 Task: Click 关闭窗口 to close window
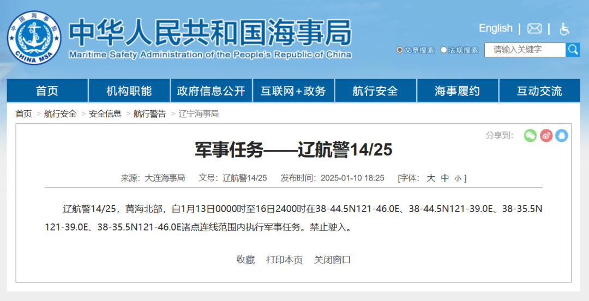(333, 260)
